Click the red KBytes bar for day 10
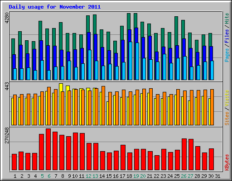This screenshot has width=232, height=181. (x=76, y=152)
